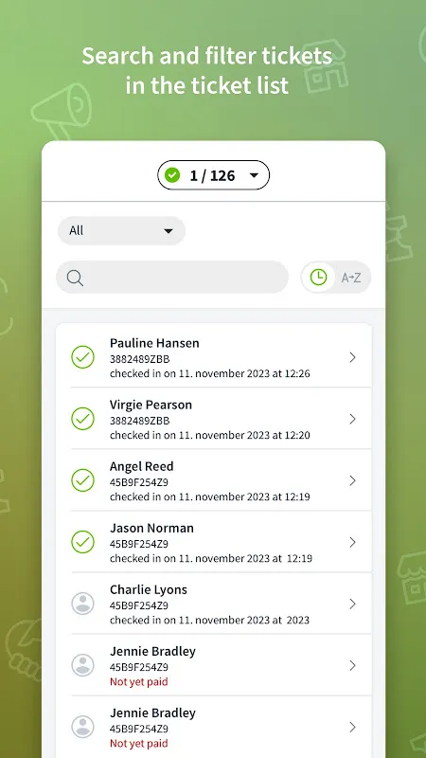Select the Virgie Pearson ticket row
The image size is (426, 758).
(214, 419)
